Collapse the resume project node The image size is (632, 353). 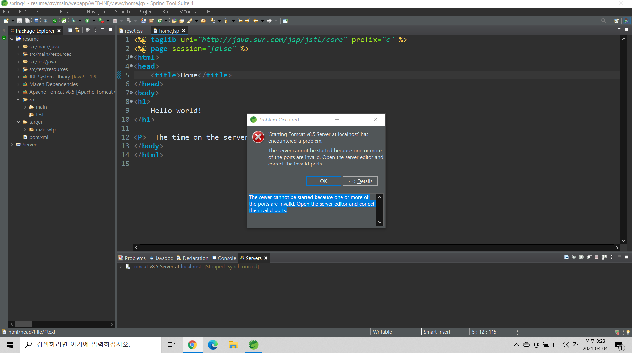pyautogui.click(x=12, y=39)
